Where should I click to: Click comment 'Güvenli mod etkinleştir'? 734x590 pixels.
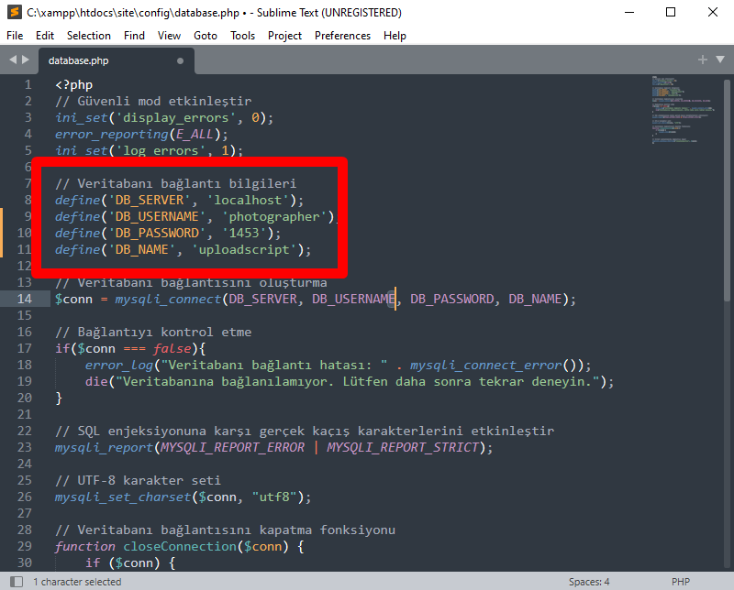[x=164, y=101]
